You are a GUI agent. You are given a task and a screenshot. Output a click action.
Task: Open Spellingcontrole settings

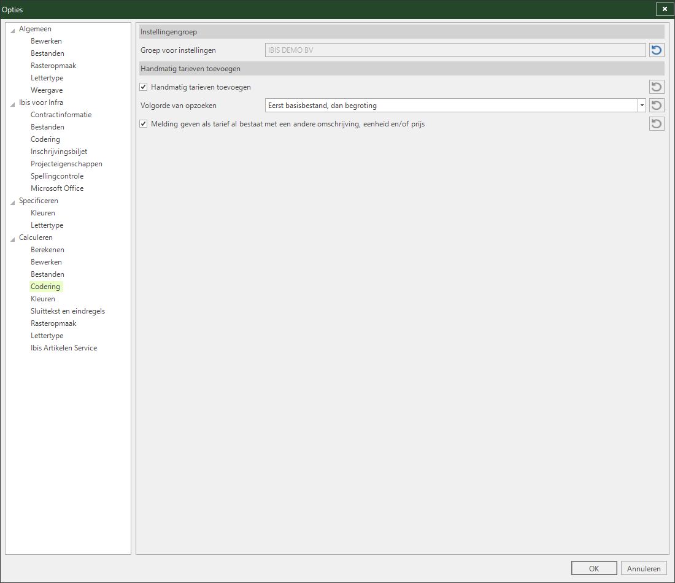[x=57, y=176]
